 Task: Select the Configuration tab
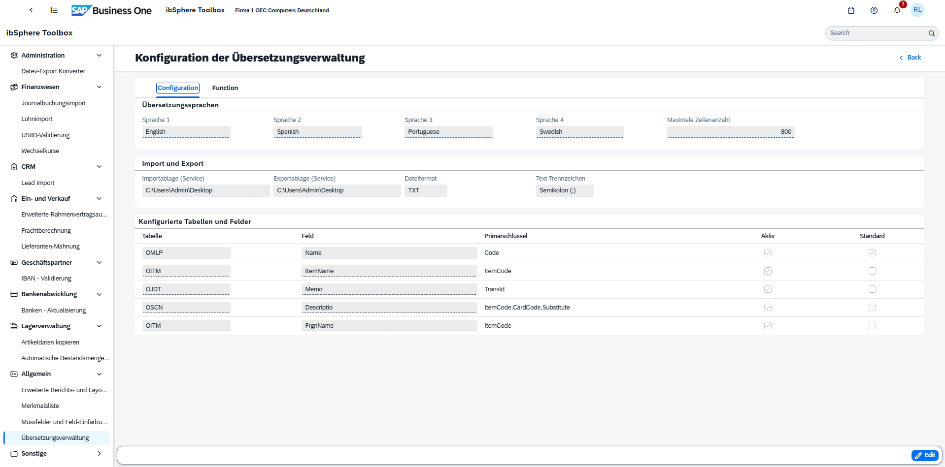178,88
